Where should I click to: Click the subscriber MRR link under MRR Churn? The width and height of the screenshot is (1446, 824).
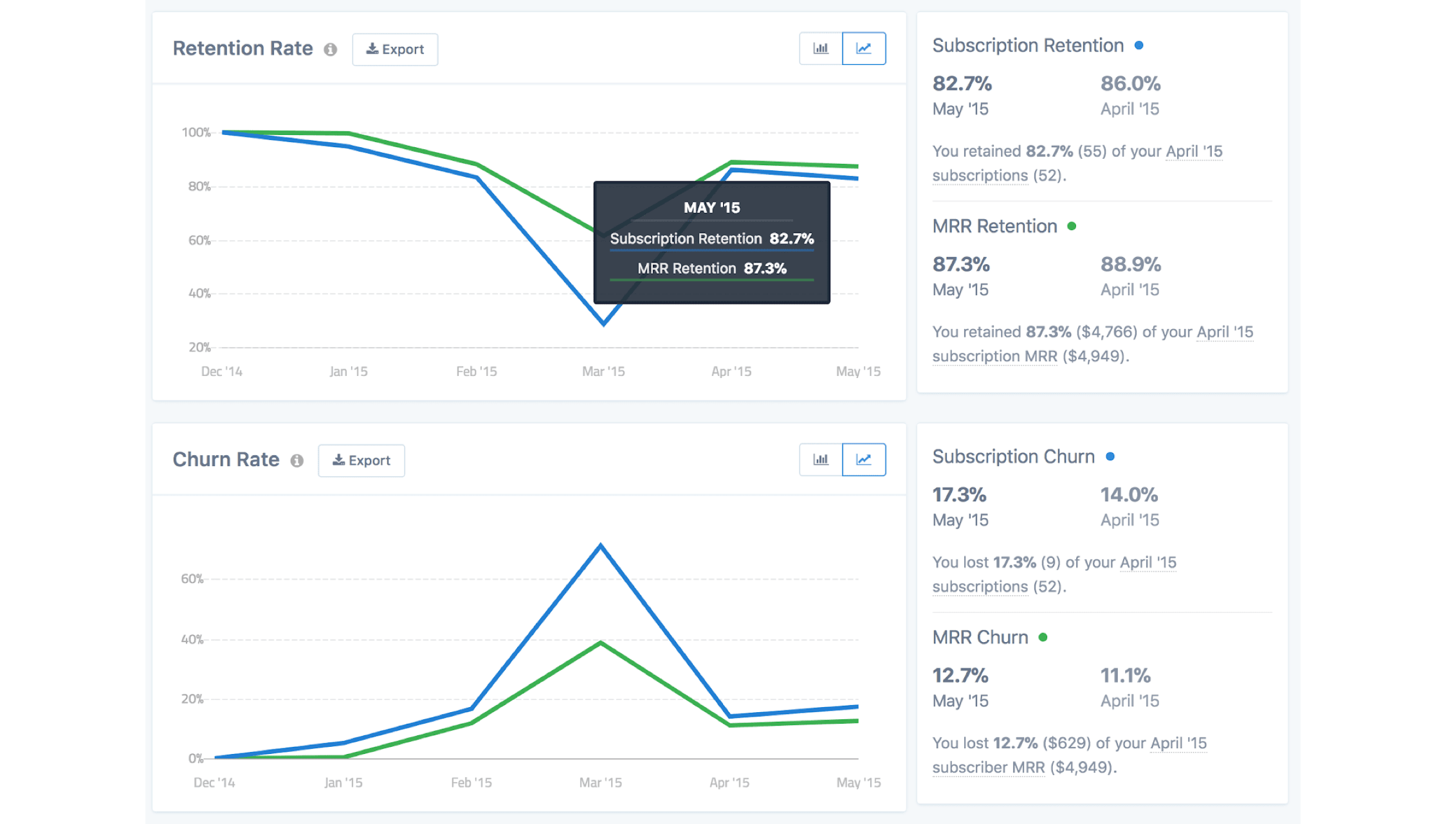tap(989, 767)
